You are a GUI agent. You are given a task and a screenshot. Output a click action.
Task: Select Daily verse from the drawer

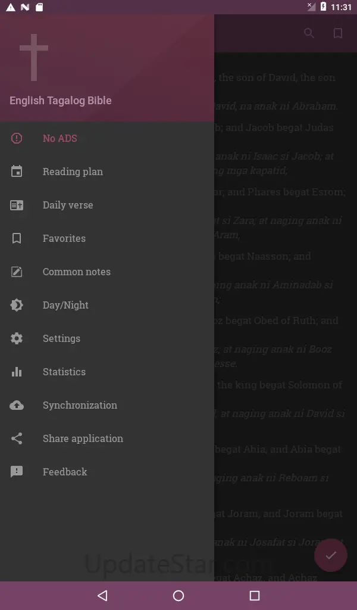tap(68, 205)
